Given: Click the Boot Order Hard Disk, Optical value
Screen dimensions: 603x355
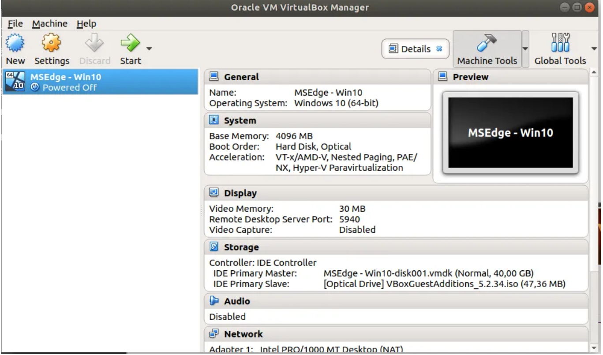Looking at the screenshot, I should 313,146.
